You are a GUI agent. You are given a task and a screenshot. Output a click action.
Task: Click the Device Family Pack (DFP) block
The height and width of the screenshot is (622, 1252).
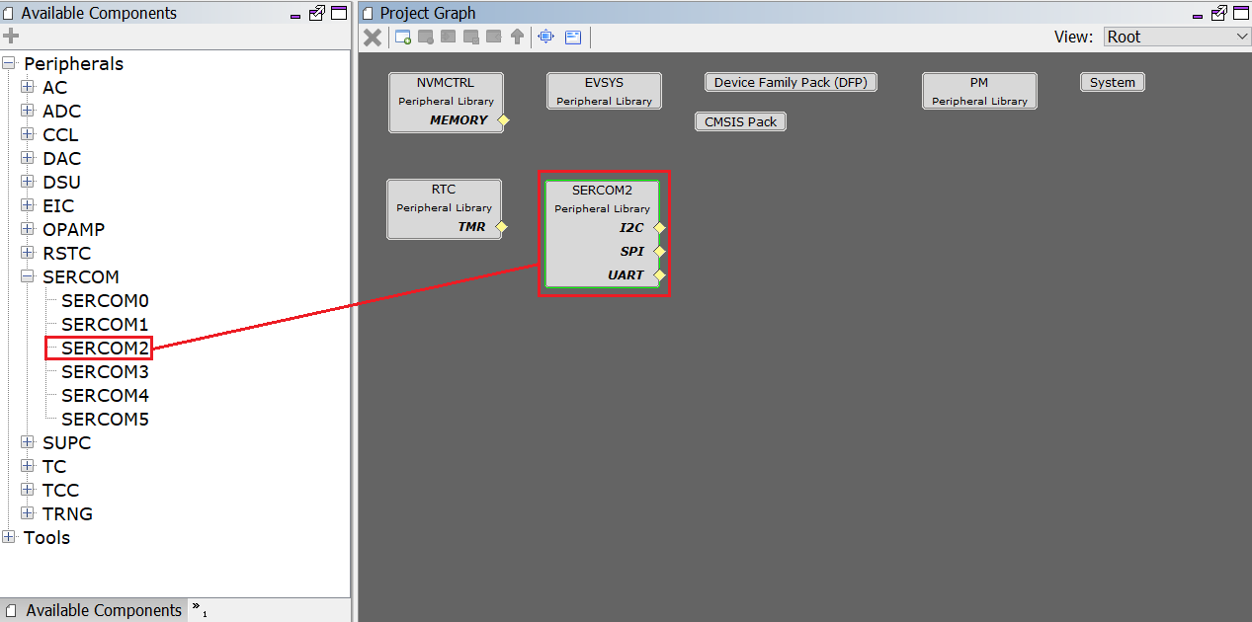coord(791,83)
